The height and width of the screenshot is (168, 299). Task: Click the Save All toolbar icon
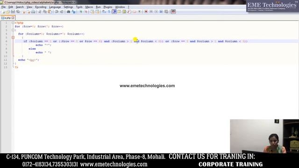point(18,12)
